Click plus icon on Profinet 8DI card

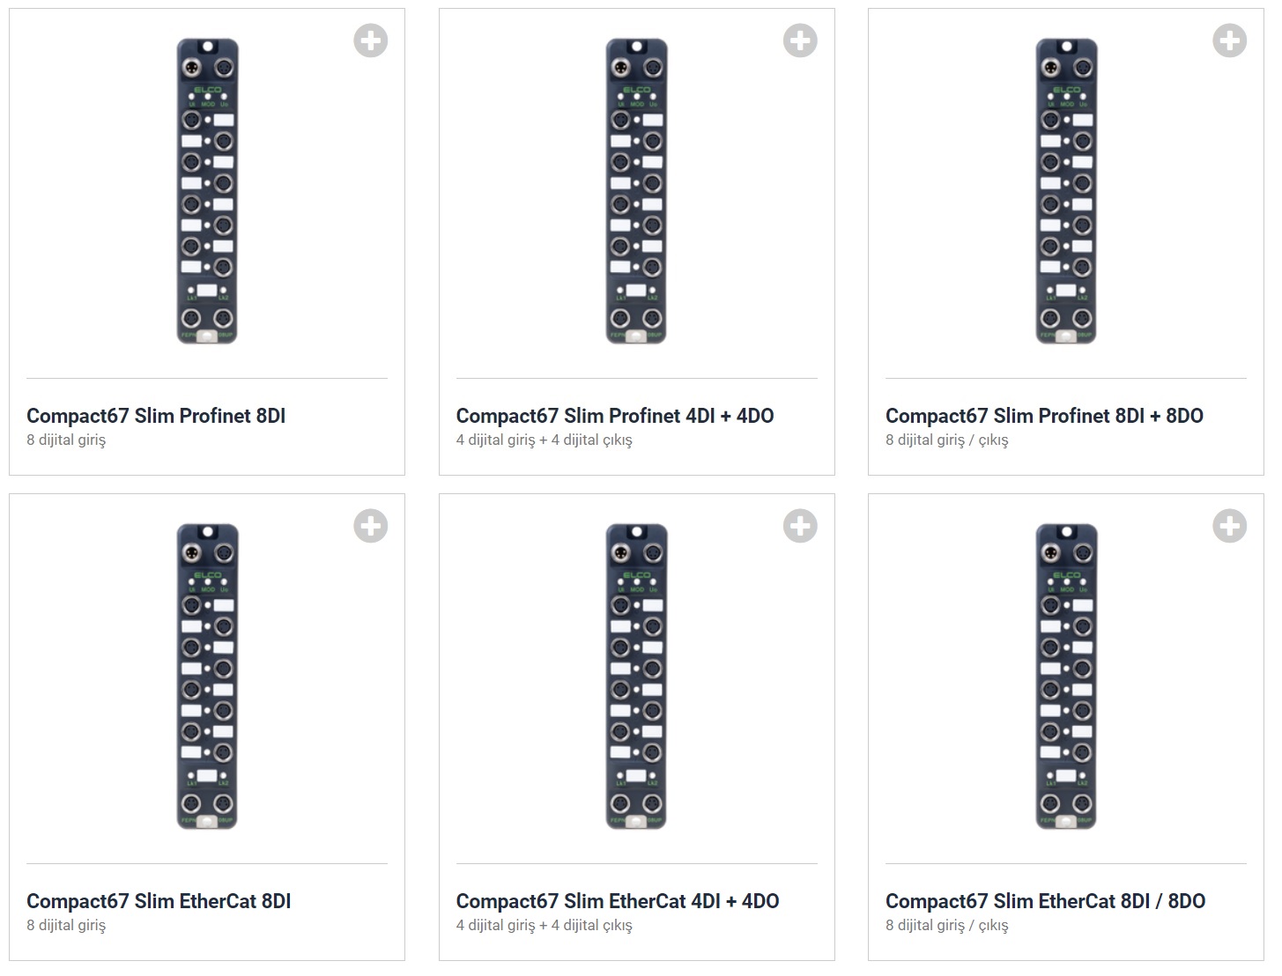tap(371, 41)
